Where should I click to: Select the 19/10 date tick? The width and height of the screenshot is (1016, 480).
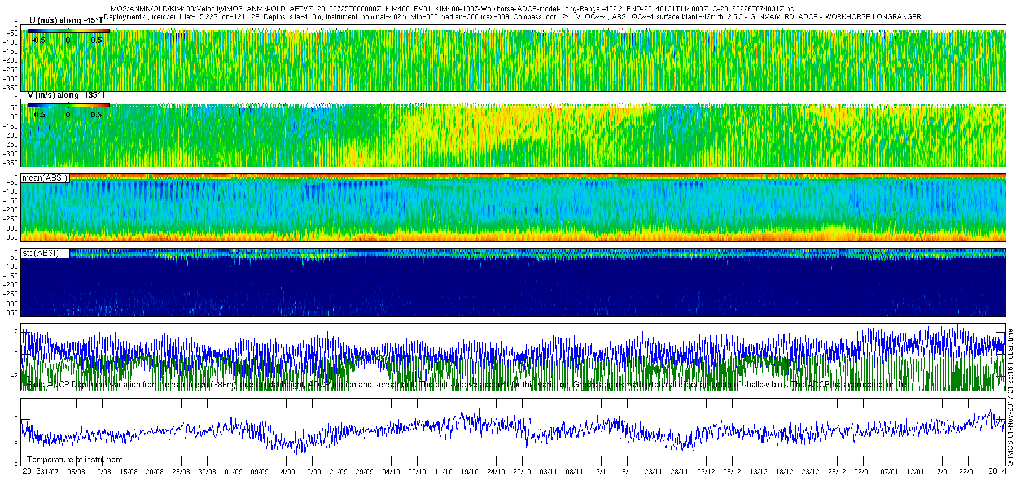tap(470, 472)
